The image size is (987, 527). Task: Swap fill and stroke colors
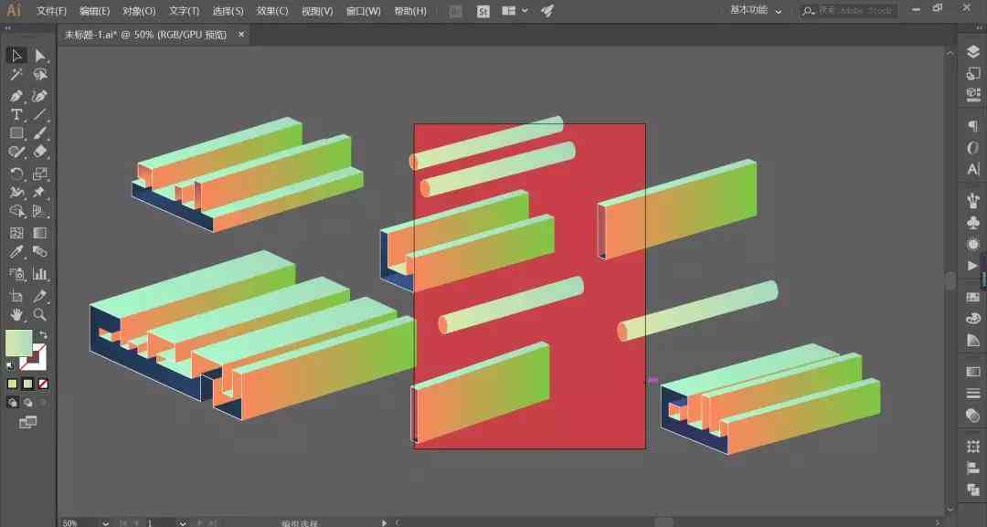(43, 334)
